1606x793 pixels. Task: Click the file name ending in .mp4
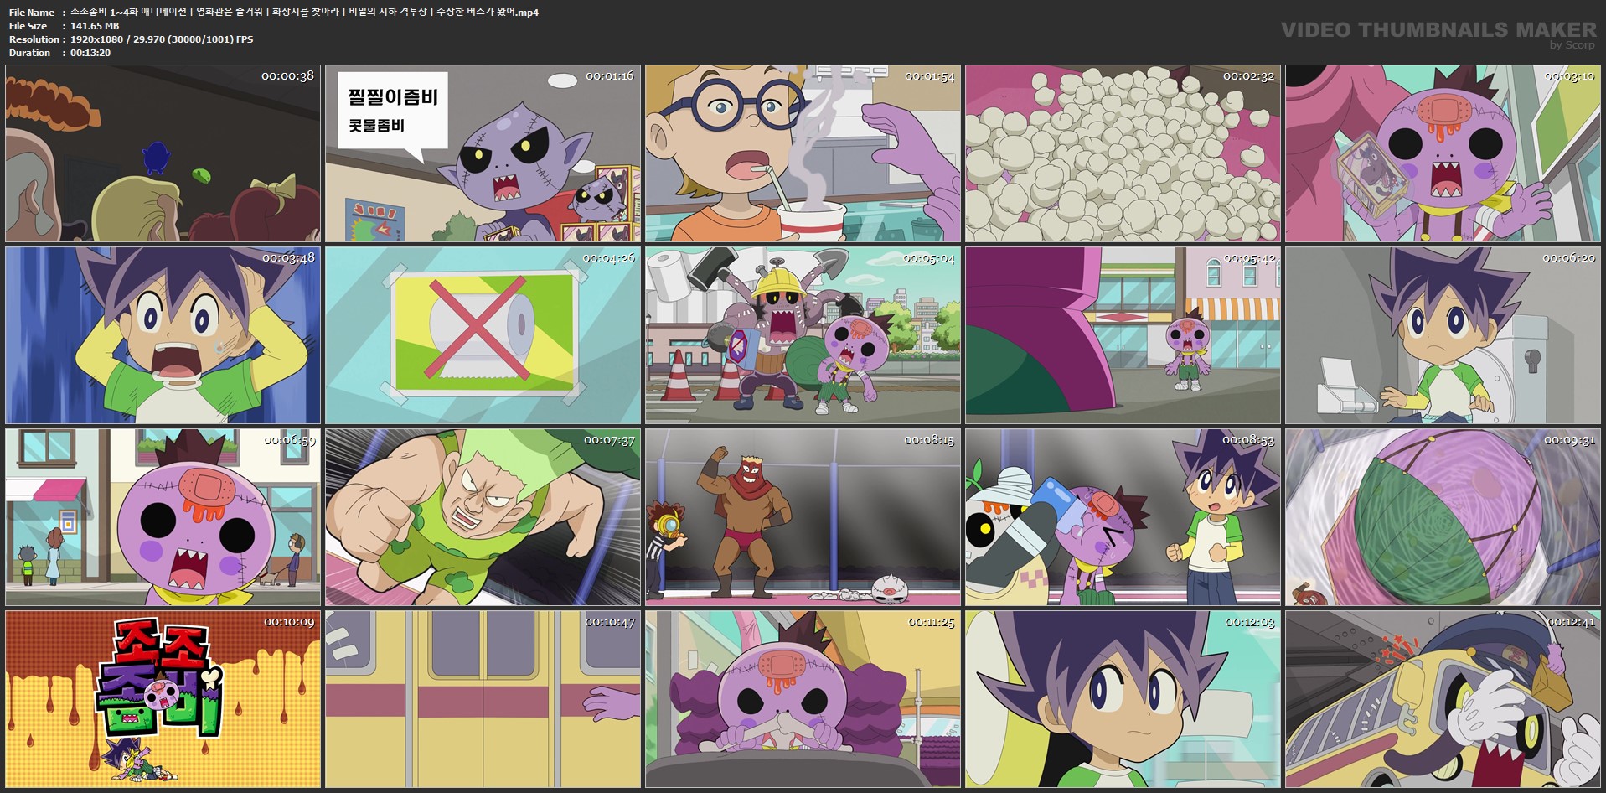pos(305,13)
